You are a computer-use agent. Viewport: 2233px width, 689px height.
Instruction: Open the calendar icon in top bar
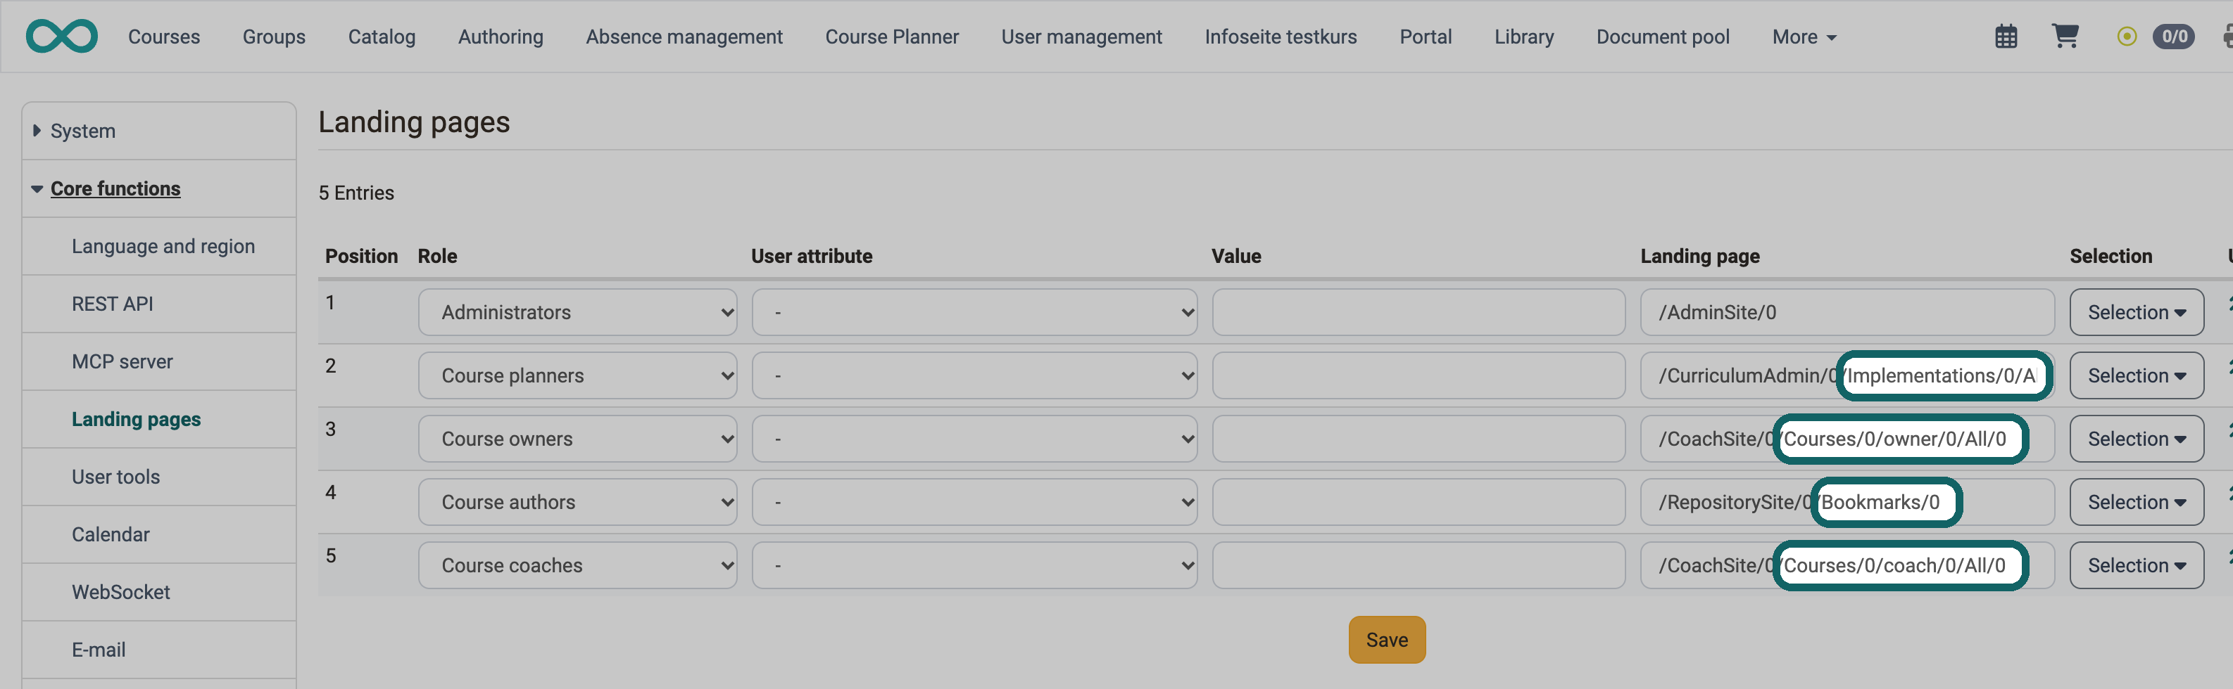(2006, 37)
